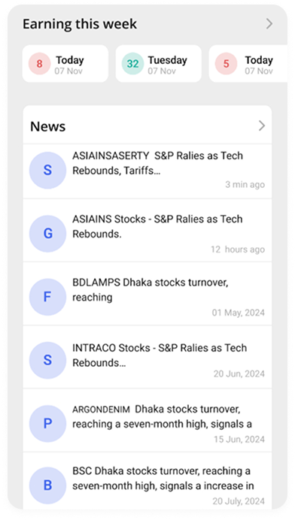This screenshot has height=520, width=295.
Task: Open ARGONDENIM Dhaka stocks turnover headline
Action: [x=162, y=416]
